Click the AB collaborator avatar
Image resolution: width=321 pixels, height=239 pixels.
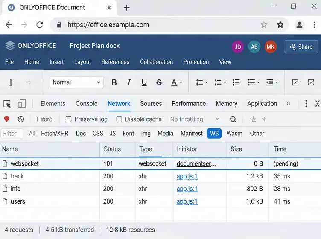(254, 47)
